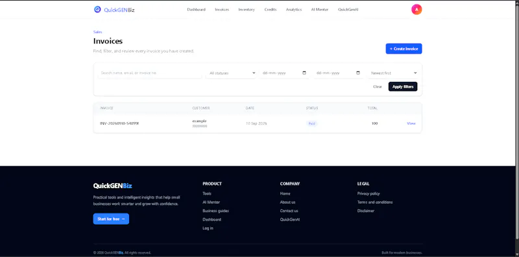This screenshot has width=519, height=257.
Task: Open Business guides footer link
Action: [x=216, y=211]
